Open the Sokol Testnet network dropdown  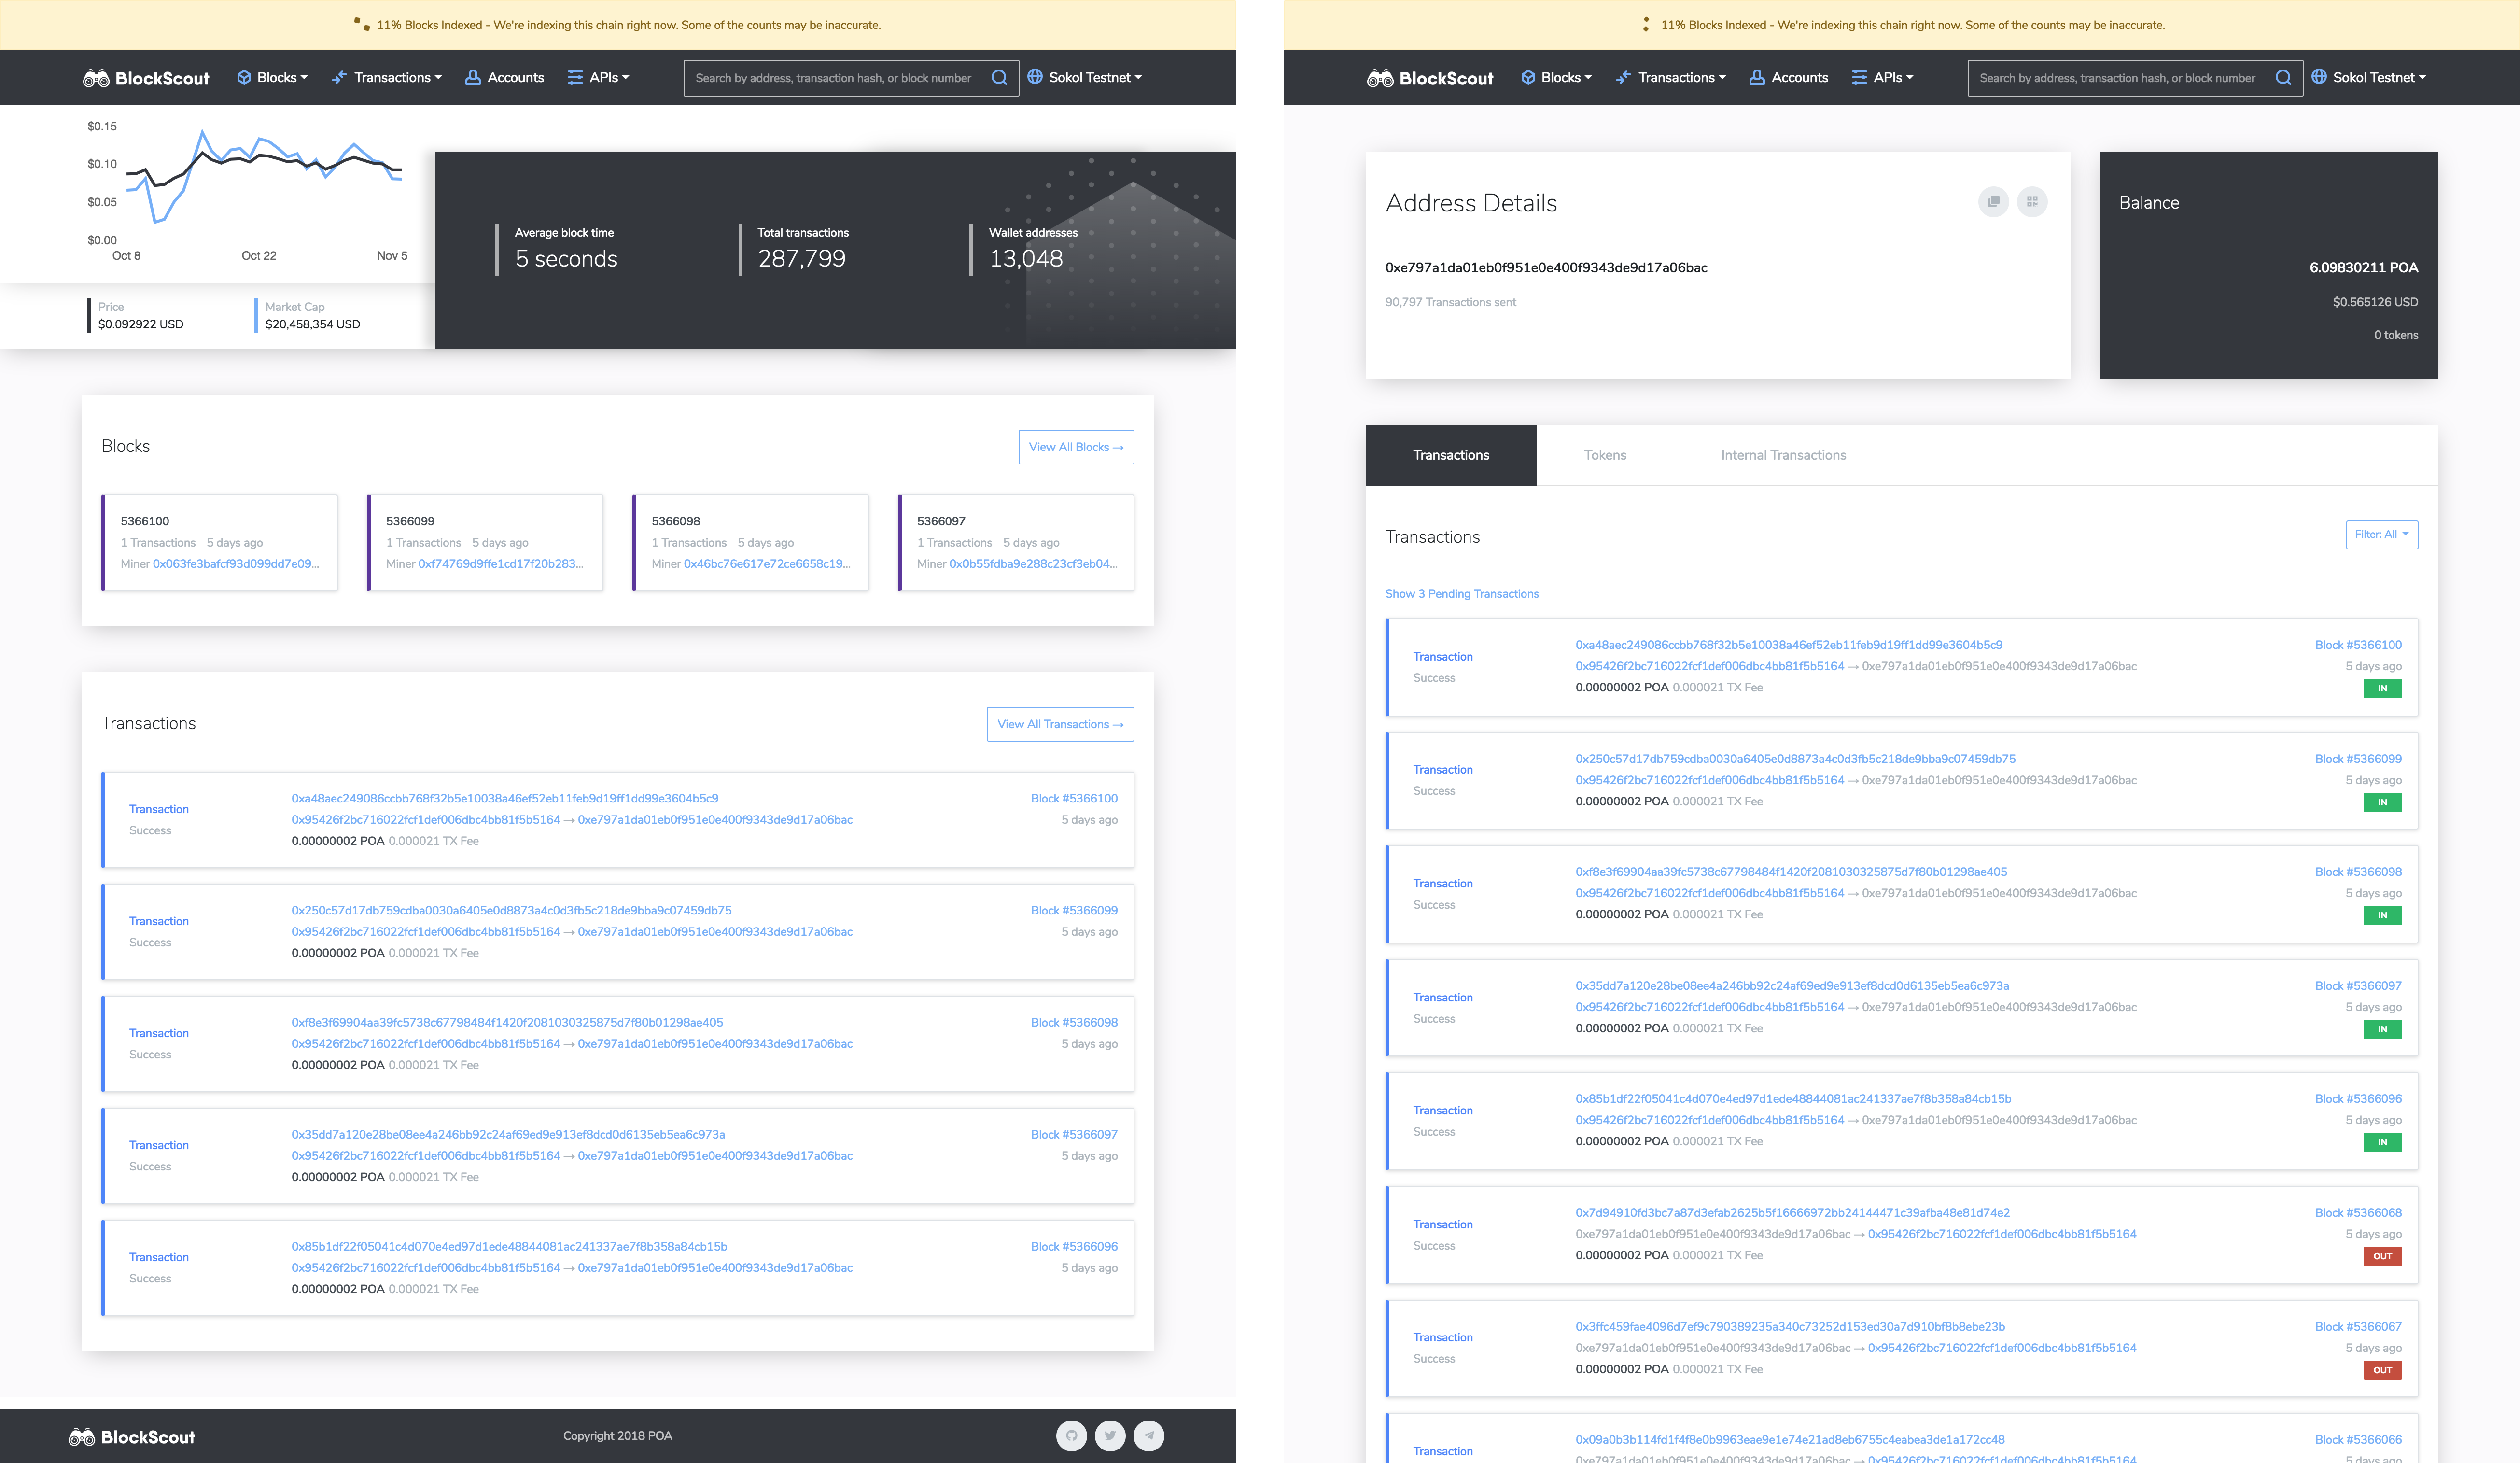pyautogui.click(x=1085, y=77)
